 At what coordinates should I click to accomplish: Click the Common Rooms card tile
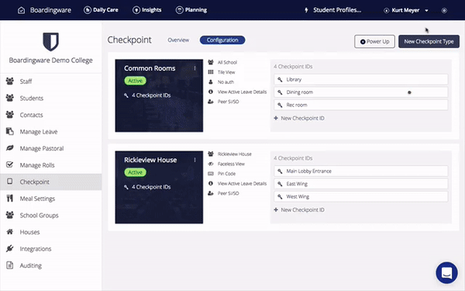point(159,95)
